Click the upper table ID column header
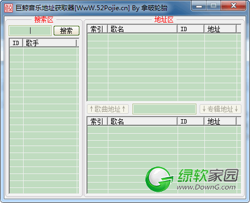Screen dimensions: 250x203 coord(191,29)
